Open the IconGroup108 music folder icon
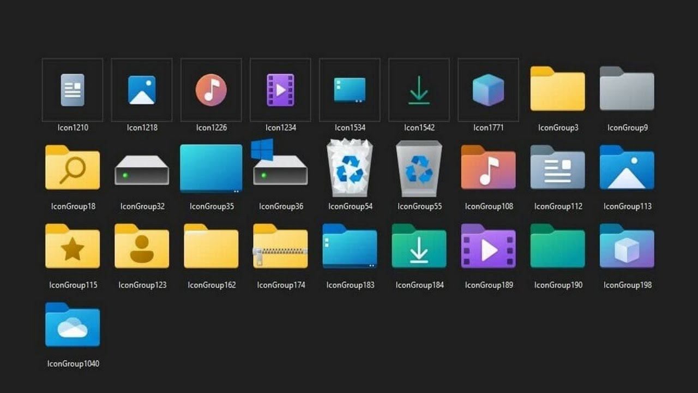Viewport: 698px width, 393px height. point(488,167)
